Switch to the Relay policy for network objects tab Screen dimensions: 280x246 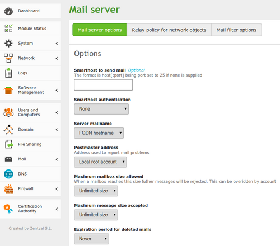pyautogui.click(x=169, y=30)
